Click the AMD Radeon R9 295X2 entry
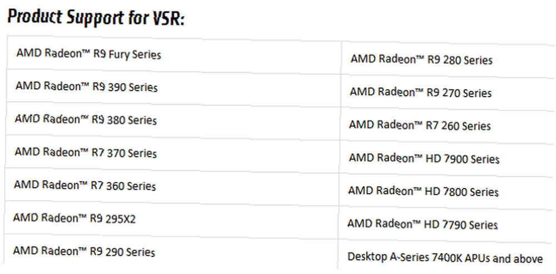556x274 pixels. tap(74, 219)
